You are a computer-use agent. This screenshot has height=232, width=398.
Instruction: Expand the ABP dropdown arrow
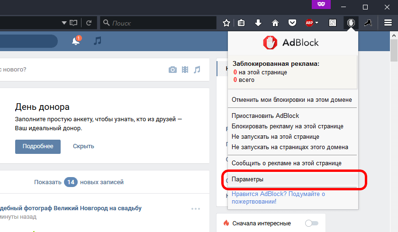pos(317,23)
